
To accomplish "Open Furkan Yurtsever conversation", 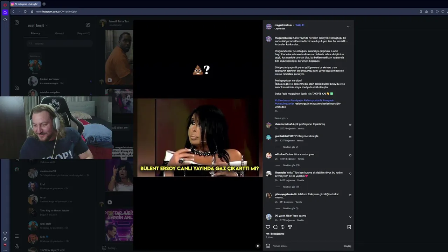I will pyautogui.click(x=59, y=81).
